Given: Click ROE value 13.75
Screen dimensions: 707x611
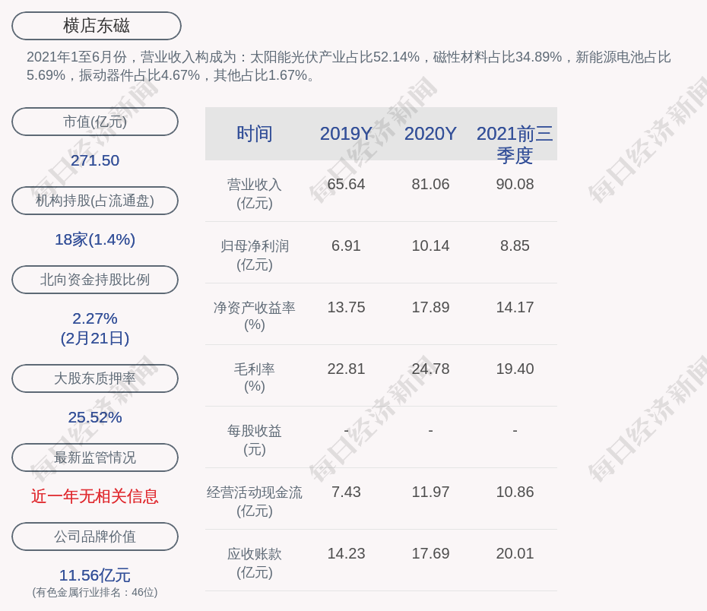Looking at the screenshot, I should (346, 307).
